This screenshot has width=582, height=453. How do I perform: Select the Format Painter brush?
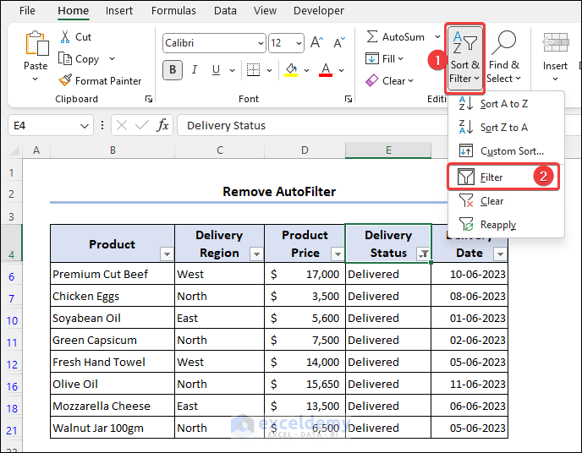pos(65,81)
